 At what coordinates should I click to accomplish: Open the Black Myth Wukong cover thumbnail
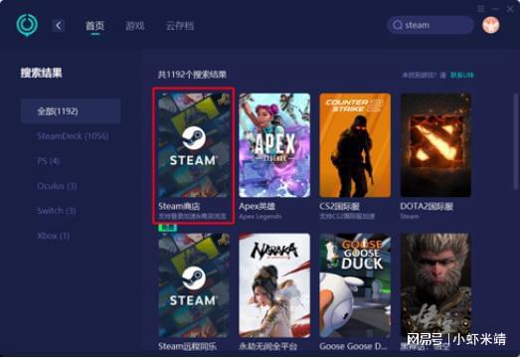(x=435, y=285)
